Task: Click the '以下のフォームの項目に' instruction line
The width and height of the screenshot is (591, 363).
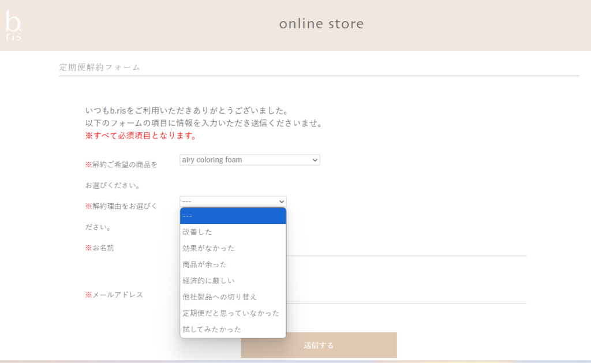Action: pos(205,124)
